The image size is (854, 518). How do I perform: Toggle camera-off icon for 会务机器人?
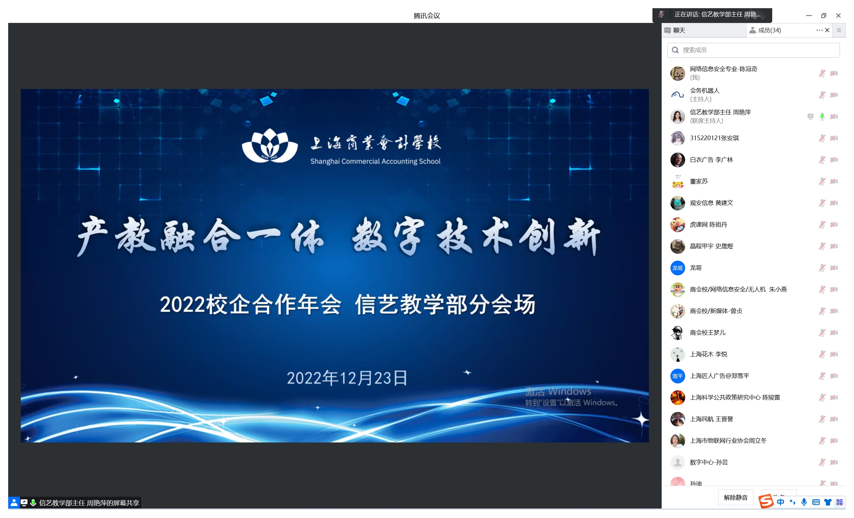(x=834, y=95)
